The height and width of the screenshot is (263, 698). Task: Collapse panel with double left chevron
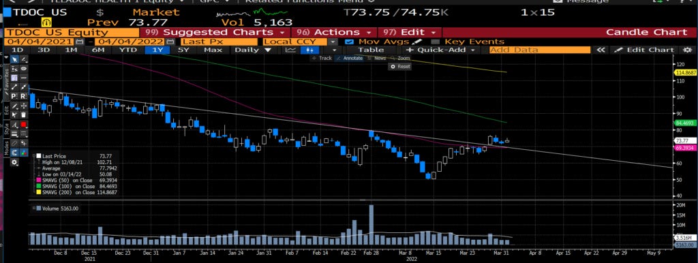pos(601,50)
